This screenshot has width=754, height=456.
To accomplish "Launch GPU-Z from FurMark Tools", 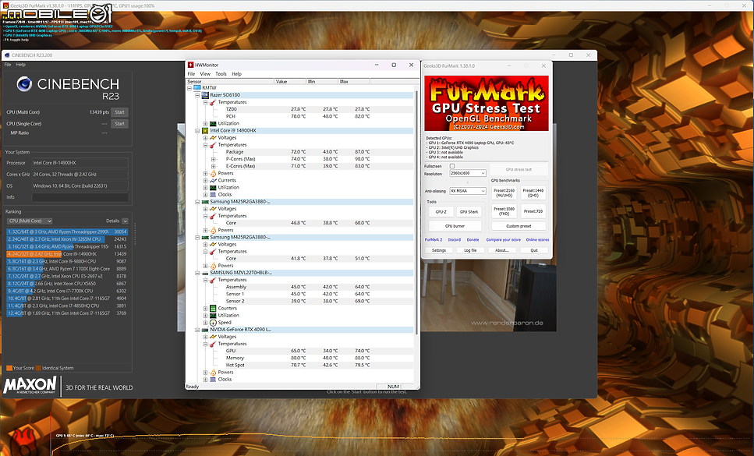I will coord(441,212).
